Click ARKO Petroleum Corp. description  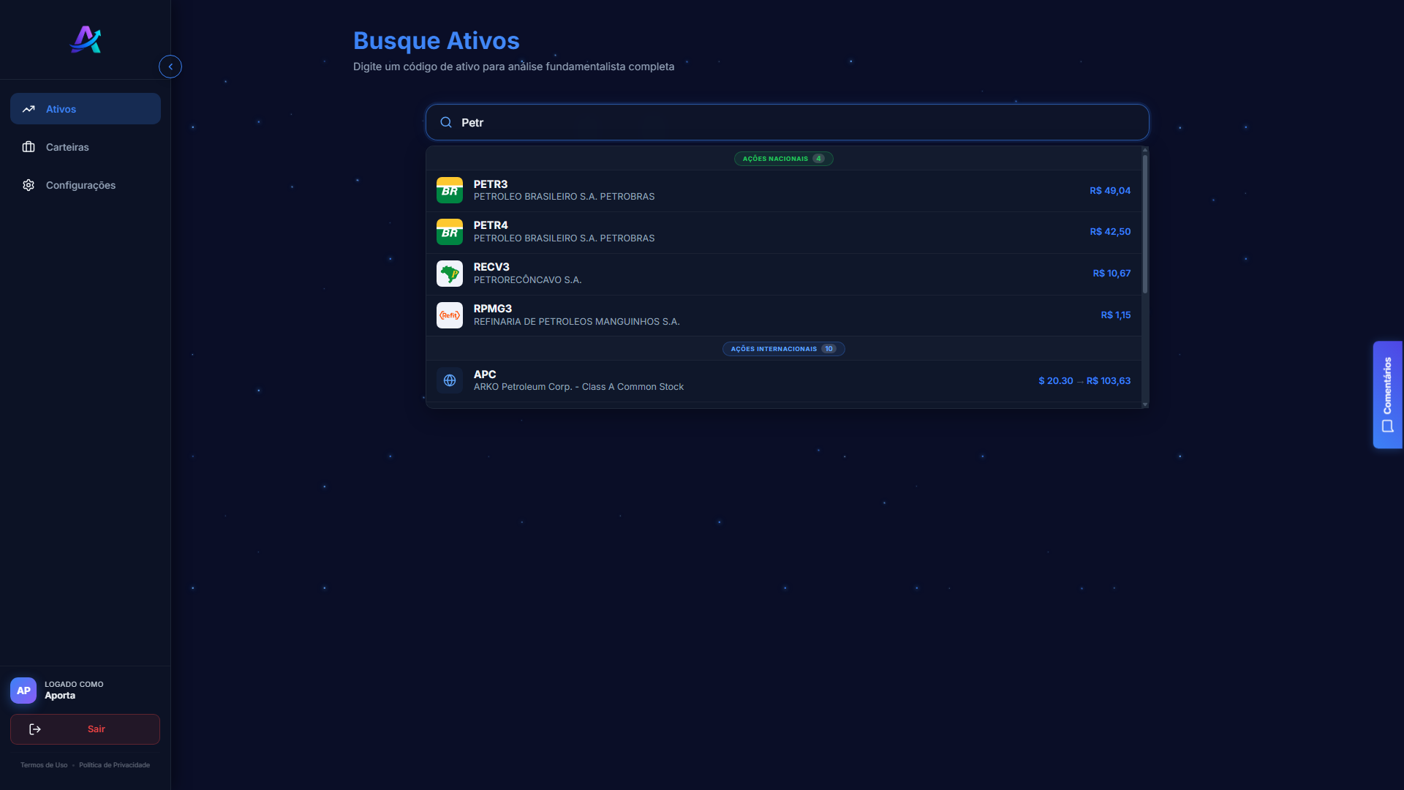point(578,387)
